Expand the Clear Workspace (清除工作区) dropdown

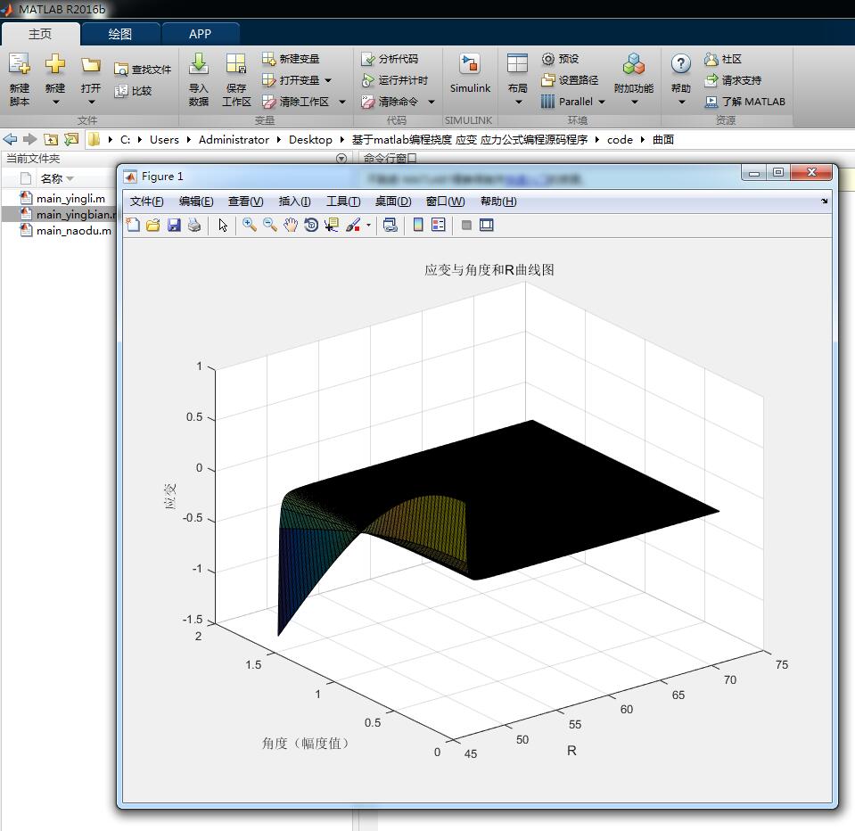coord(342,102)
